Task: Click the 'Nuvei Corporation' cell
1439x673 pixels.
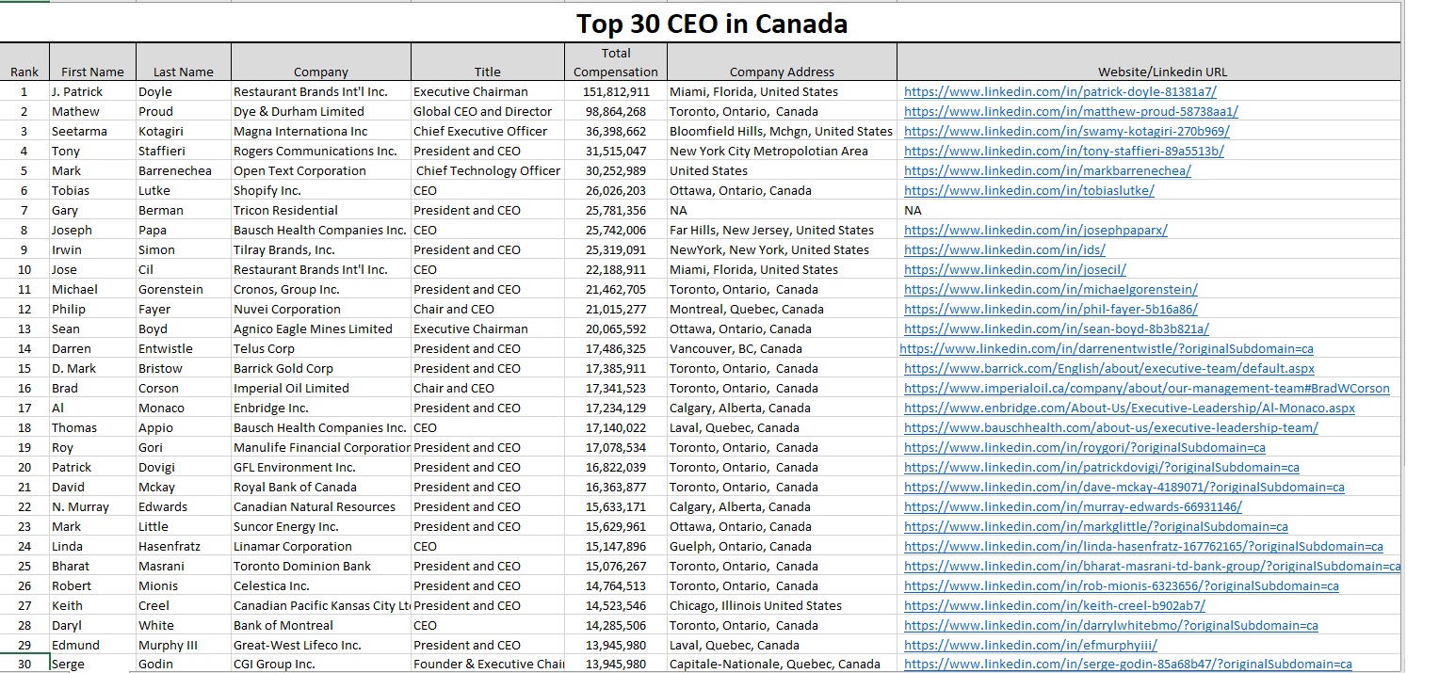Action: pos(321,309)
